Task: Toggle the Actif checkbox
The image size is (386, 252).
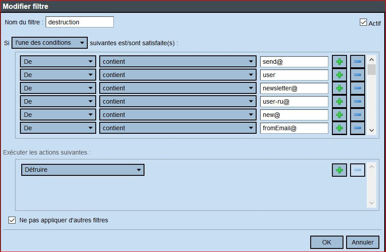Action: point(363,23)
